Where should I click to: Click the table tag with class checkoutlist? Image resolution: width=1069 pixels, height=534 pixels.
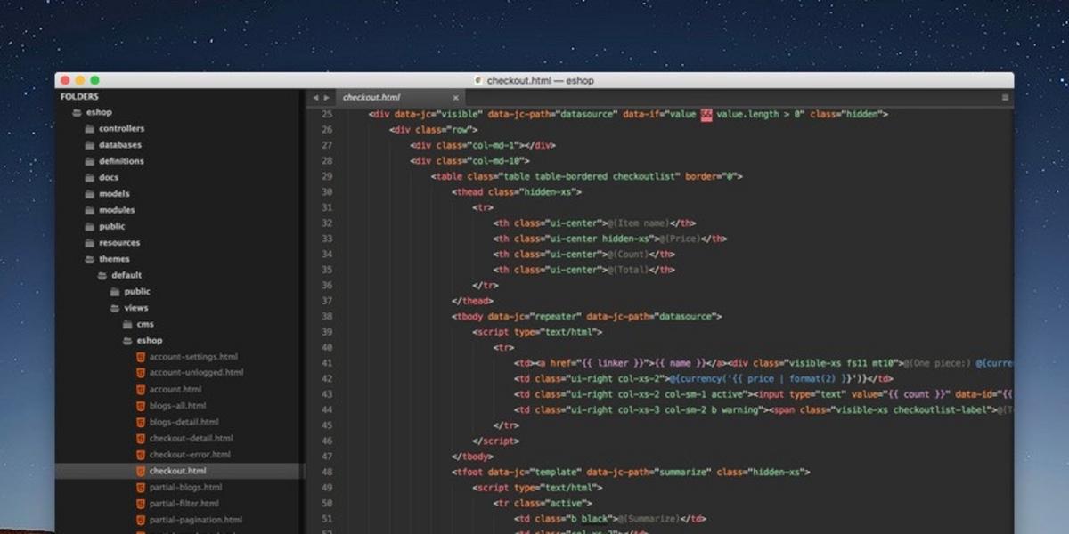[x=587, y=176]
